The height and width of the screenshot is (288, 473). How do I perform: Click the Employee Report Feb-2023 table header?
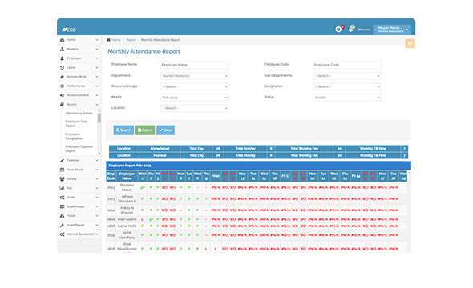tap(258, 166)
